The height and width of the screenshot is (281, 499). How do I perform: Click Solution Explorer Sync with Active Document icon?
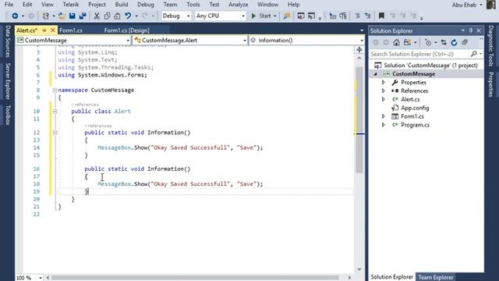pyautogui.click(x=444, y=42)
